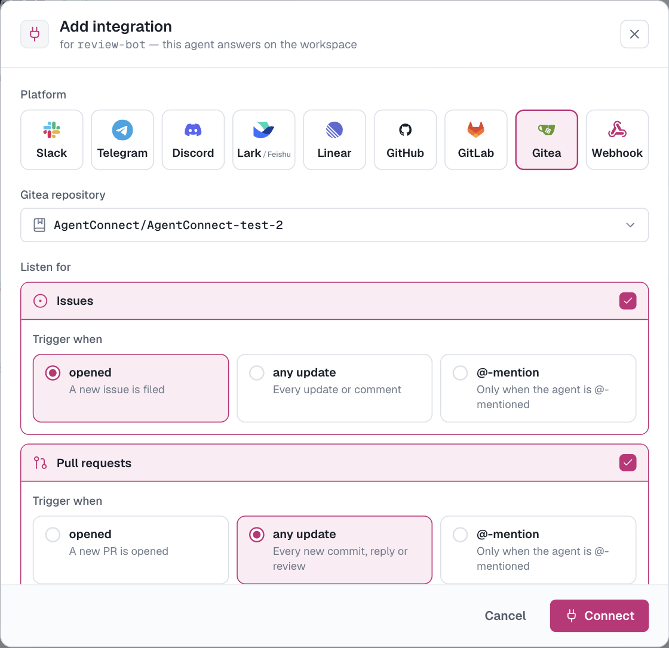Select the Lark bird icon
This screenshot has height=648, width=669.
pyautogui.click(x=263, y=130)
